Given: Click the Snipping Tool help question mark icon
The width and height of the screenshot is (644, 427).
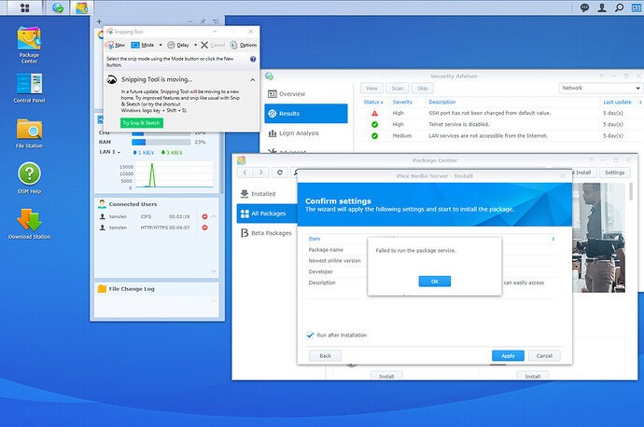Looking at the screenshot, I should pos(253,59).
